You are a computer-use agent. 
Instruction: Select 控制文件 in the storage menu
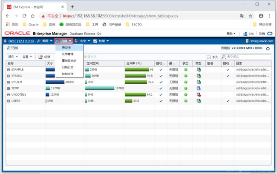(69, 74)
